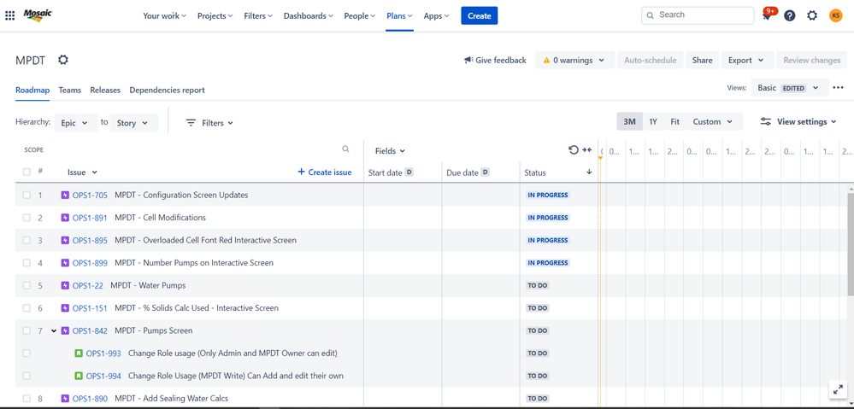
Task: Click the Search input field
Action: click(x=698, y=15)
